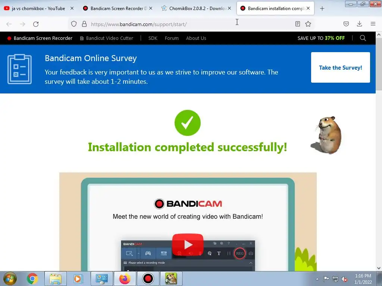The width and height of the screenshot is (382, 286).
Task: Click the padlock site information icon
Action: tap(84, 24)
